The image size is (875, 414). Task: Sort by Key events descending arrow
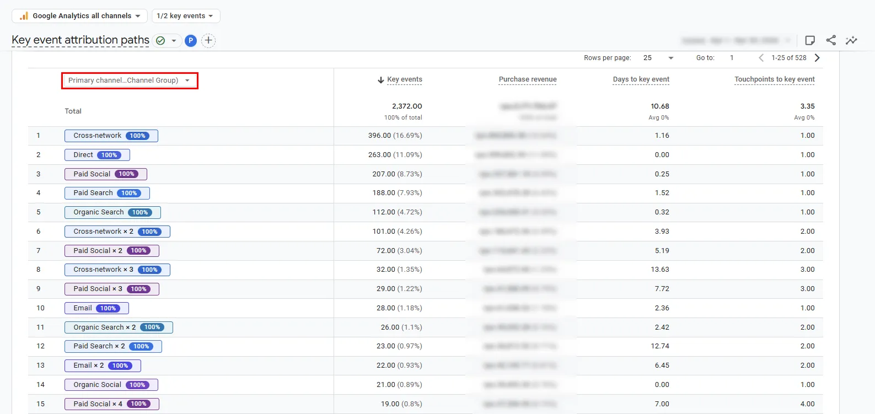tap(380, 80)
